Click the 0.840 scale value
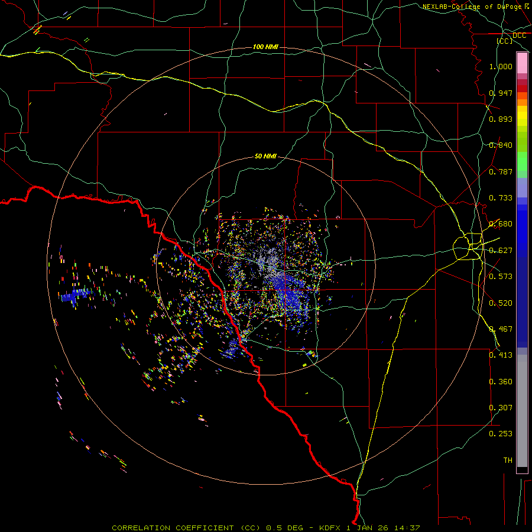The image size is (532, 532). click(x=501, y=145)
